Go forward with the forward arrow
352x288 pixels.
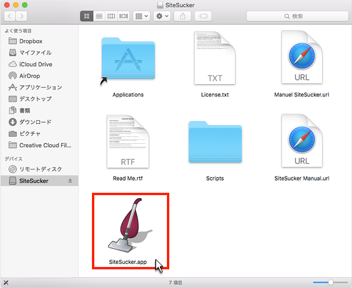coord(22,16)
